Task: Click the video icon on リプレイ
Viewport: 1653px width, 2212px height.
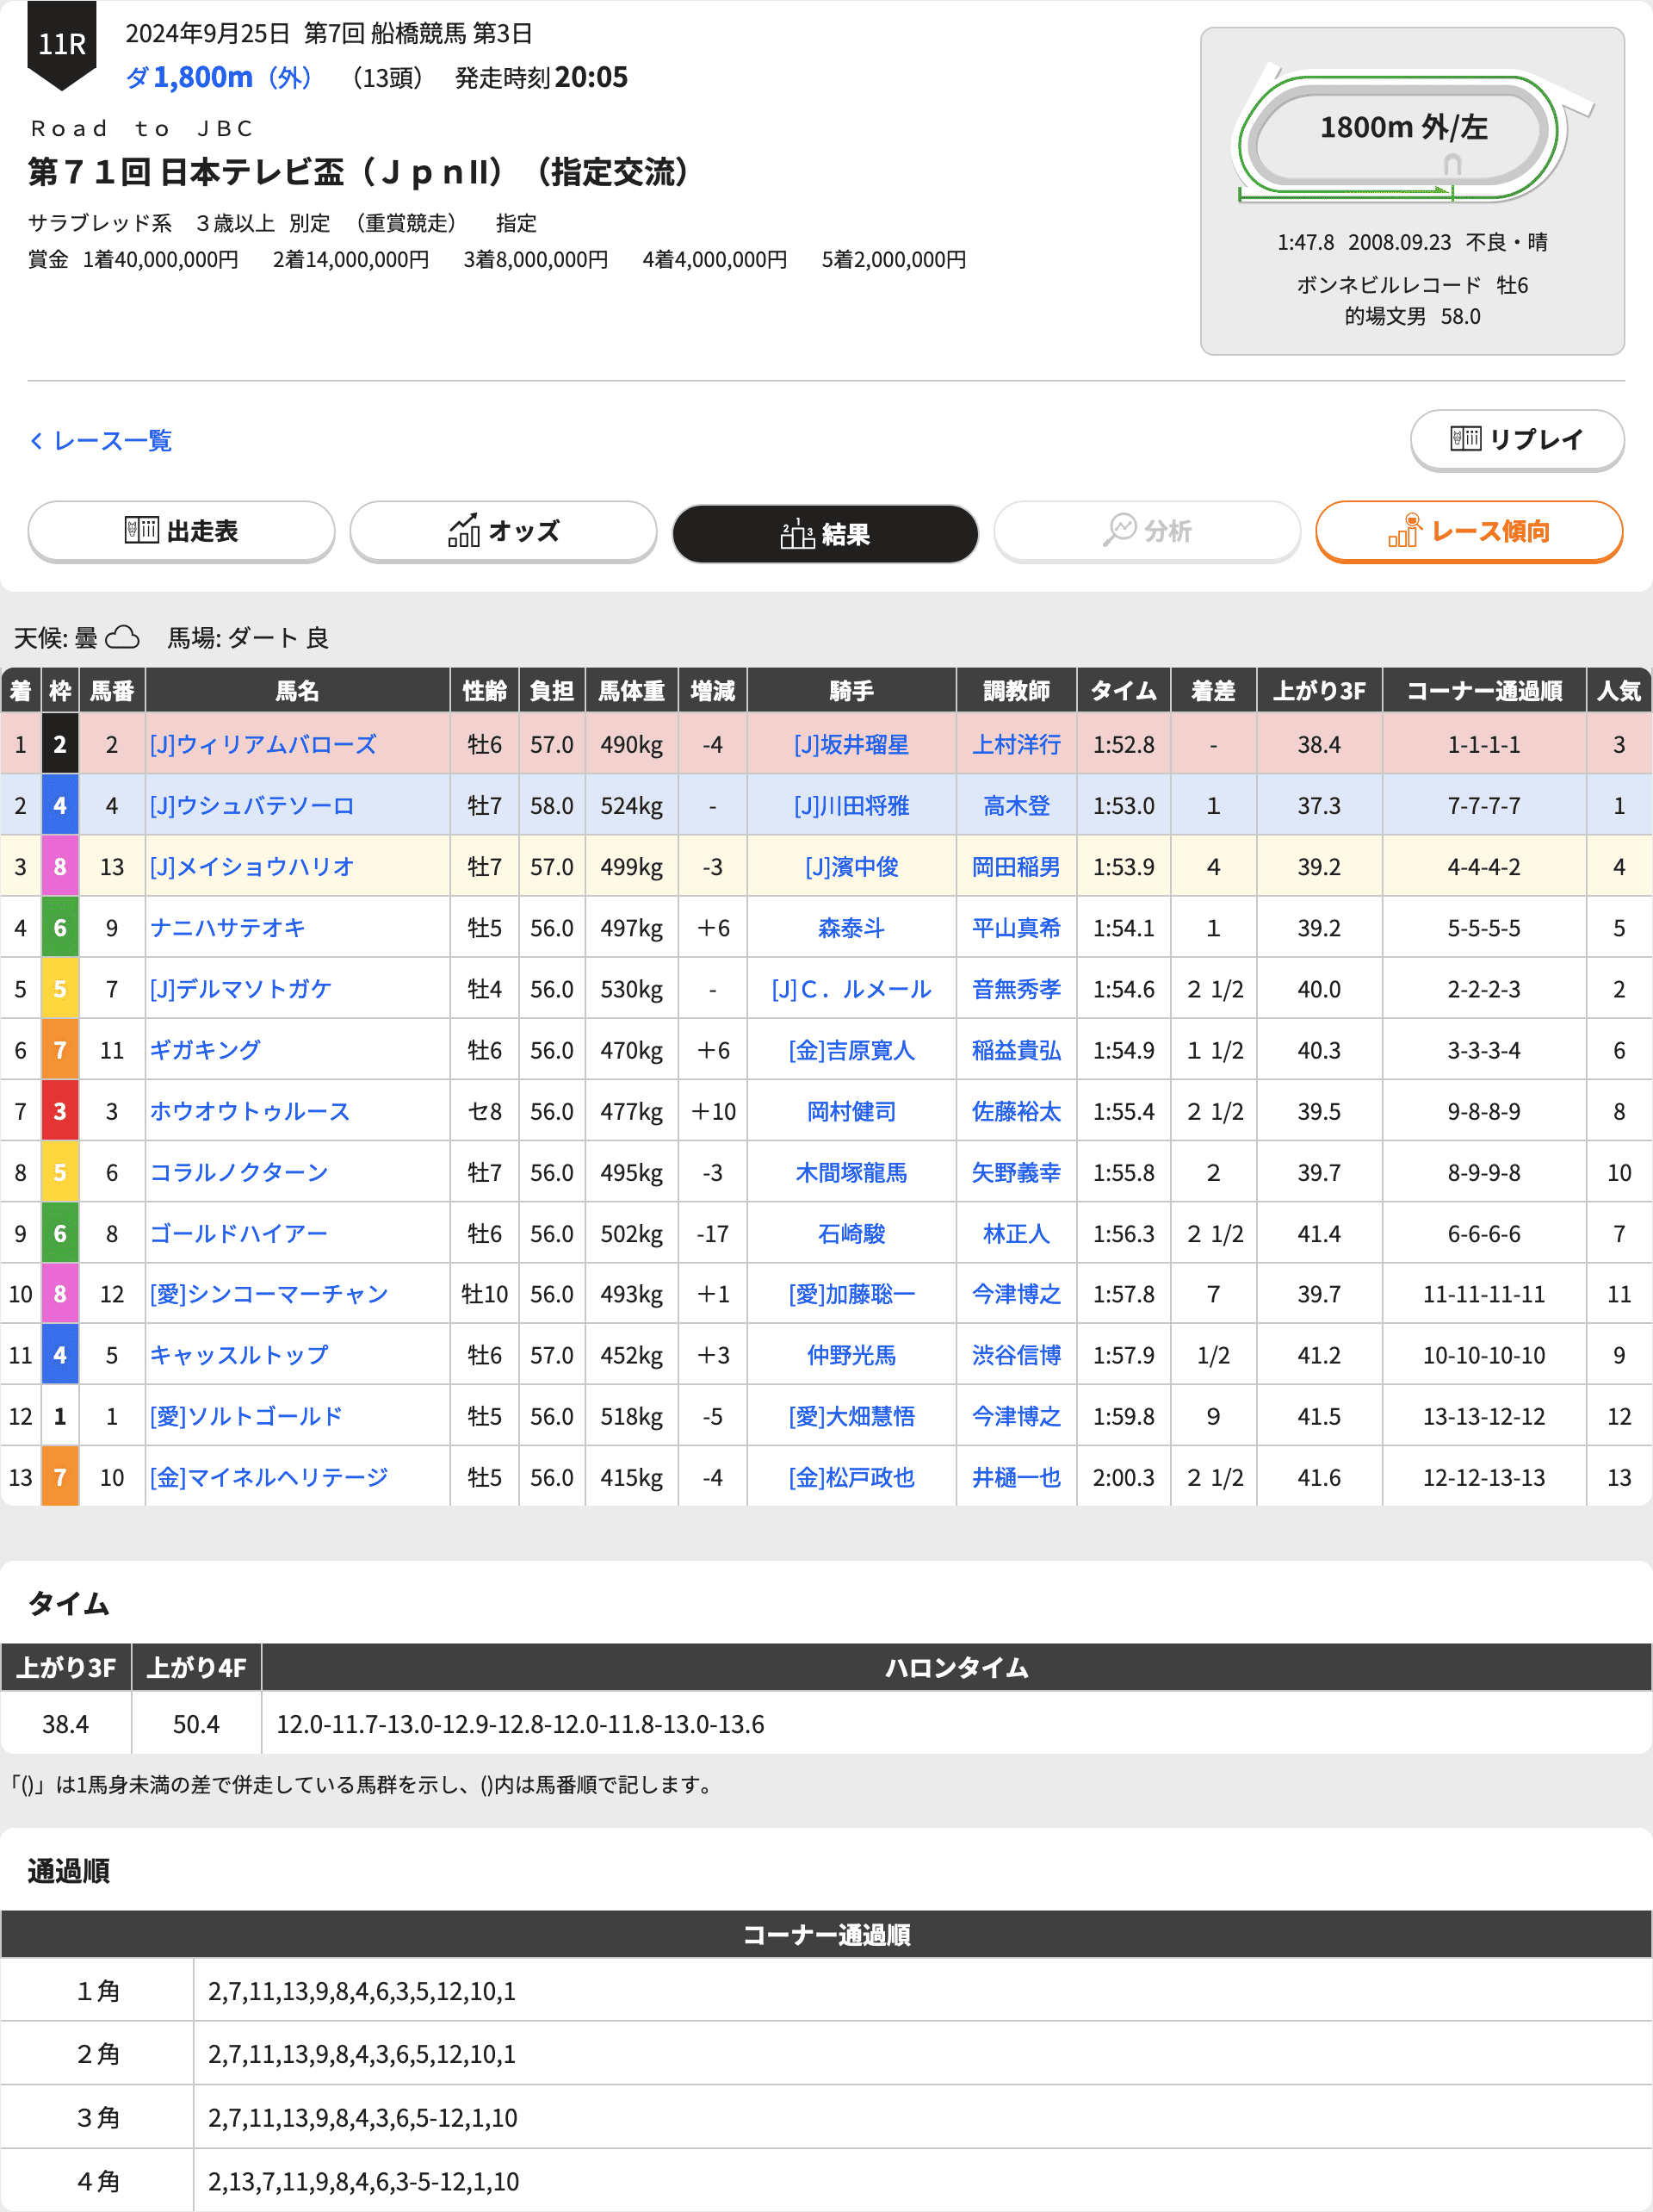Action: tap(1465, 438)
